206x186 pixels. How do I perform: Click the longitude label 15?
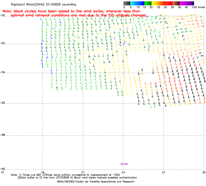pyautogui.click(x=2, y=172)
